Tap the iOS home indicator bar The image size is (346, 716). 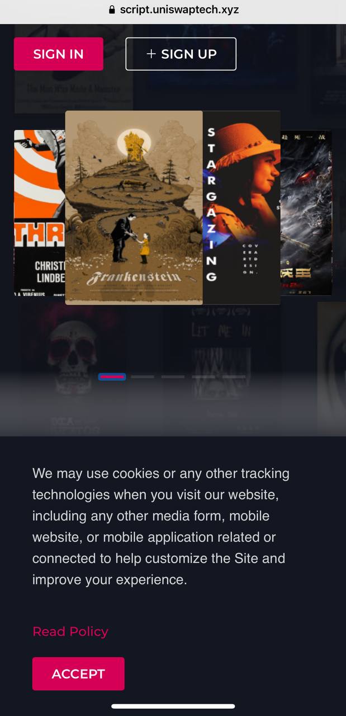click(173, 706)
